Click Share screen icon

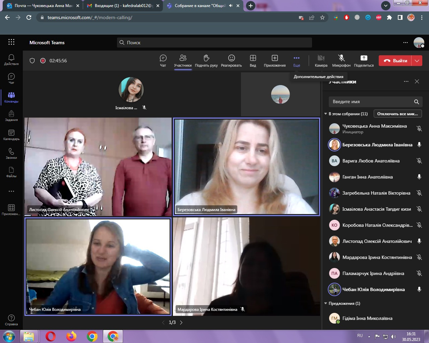pos(364,61)
